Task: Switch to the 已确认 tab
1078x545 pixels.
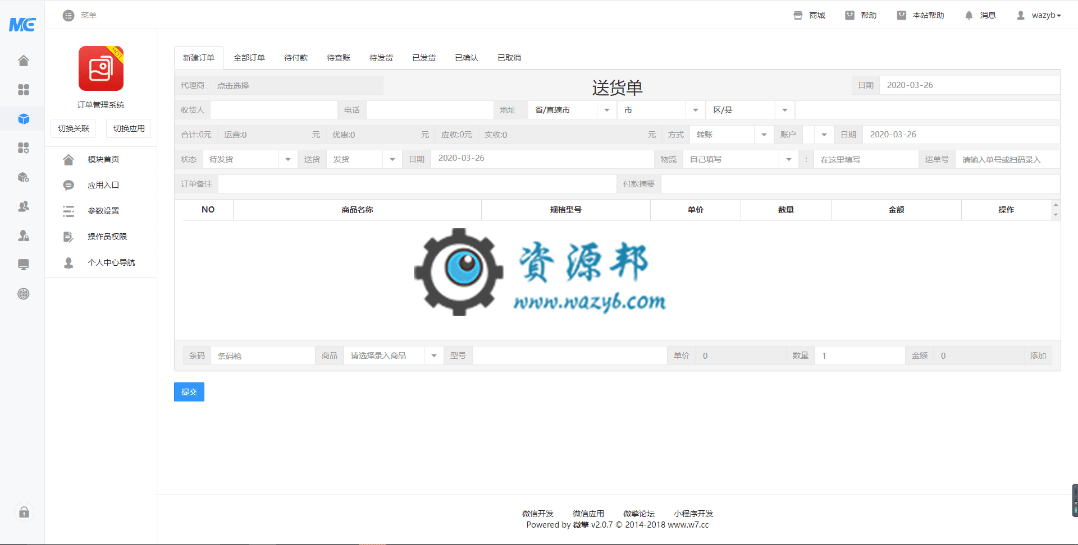Action: click(x=467, y=58)
